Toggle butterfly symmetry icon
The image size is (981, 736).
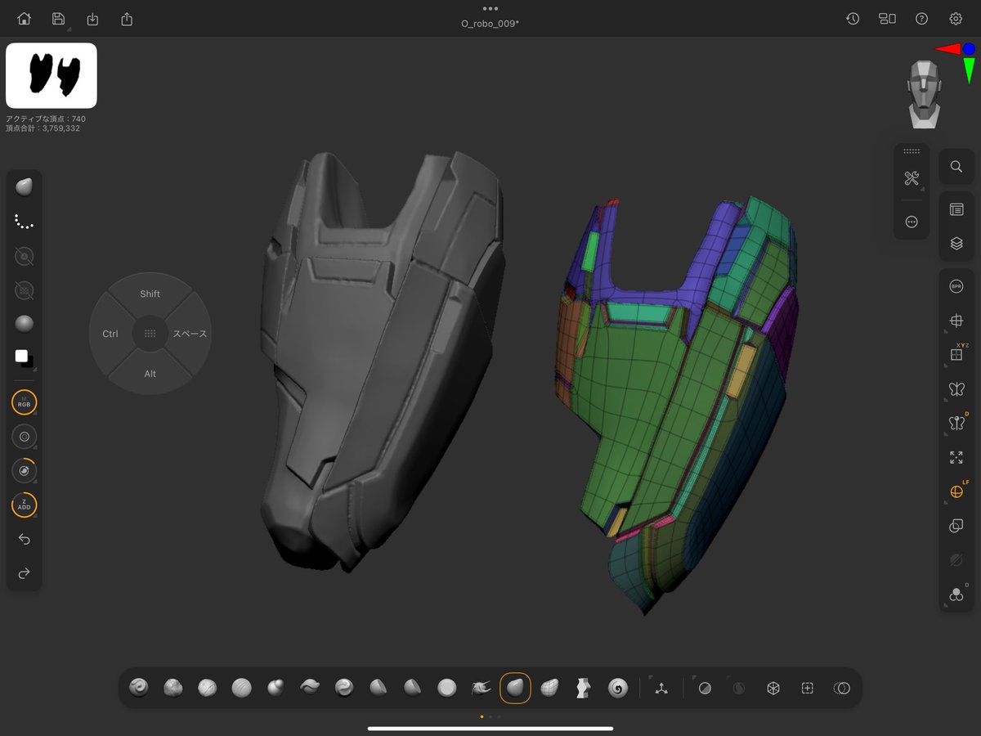[956, 389]
